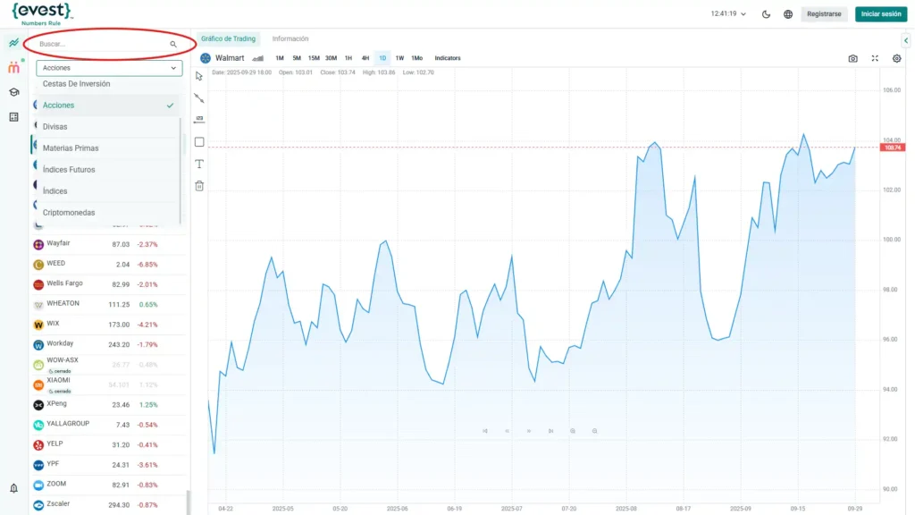Choose the trend line drawing tool
Viewport: 915px width, 515px height.
(199, 98)
